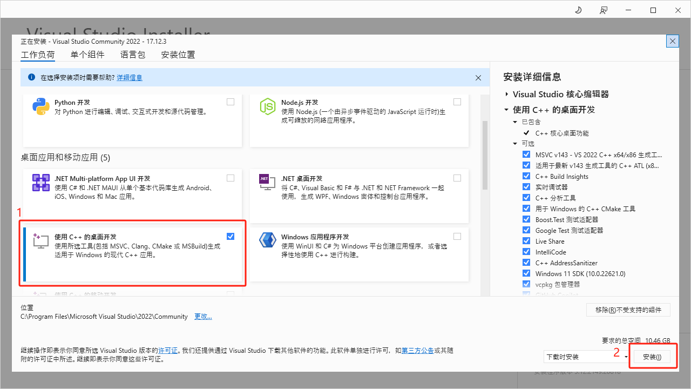This screenshot has width=691, height=389.
Task: Dismiss the help banner with its X
Action: tap(478, 78)
